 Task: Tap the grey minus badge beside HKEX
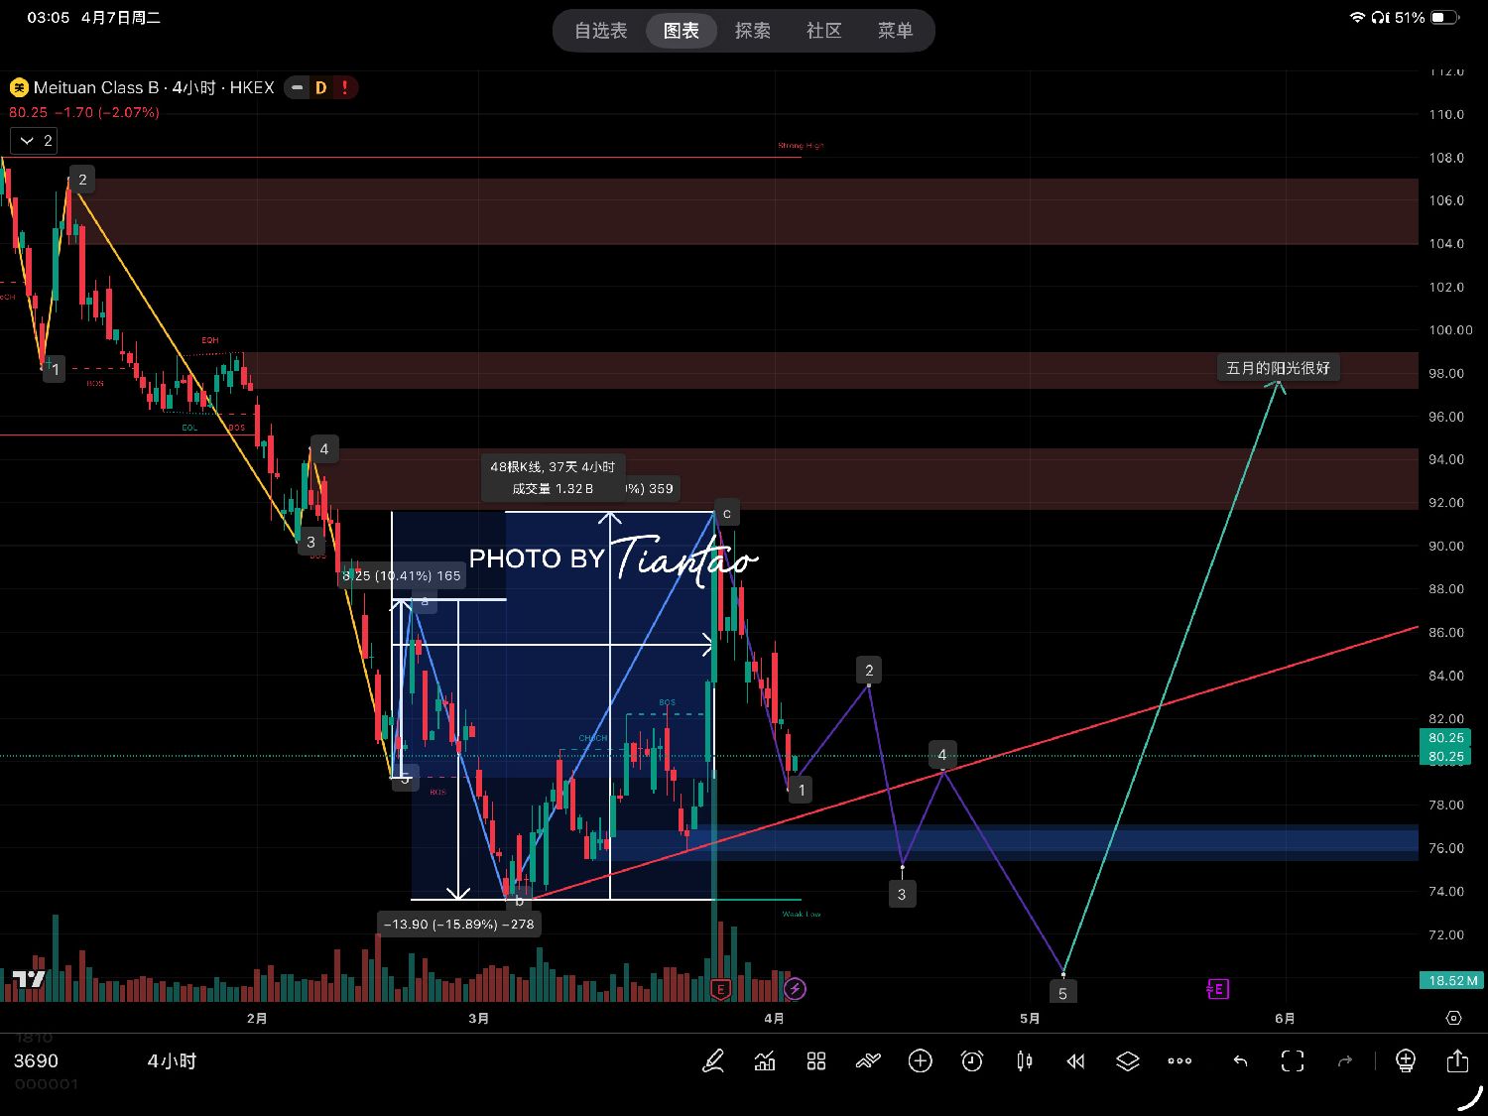297,87
